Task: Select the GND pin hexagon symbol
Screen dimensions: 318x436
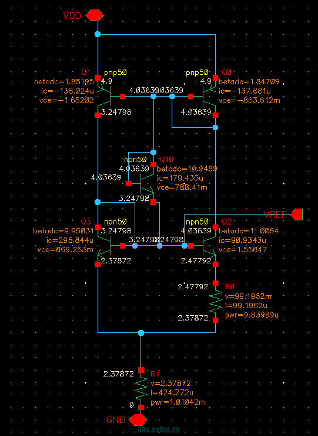Action: coord(138,420)
